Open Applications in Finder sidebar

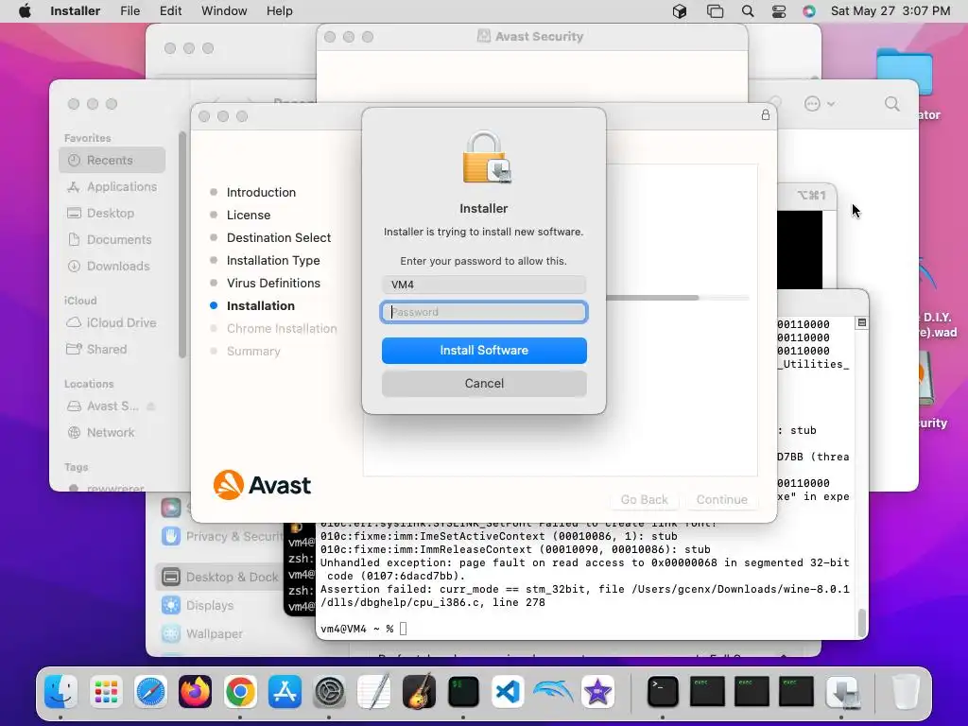(x=112, y=186)
